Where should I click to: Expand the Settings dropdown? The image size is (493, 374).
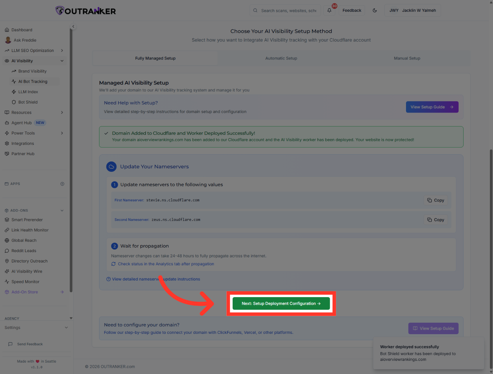pos(36,328)
